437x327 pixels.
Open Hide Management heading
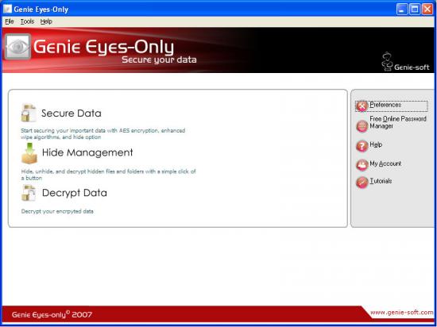coord(87,152)
